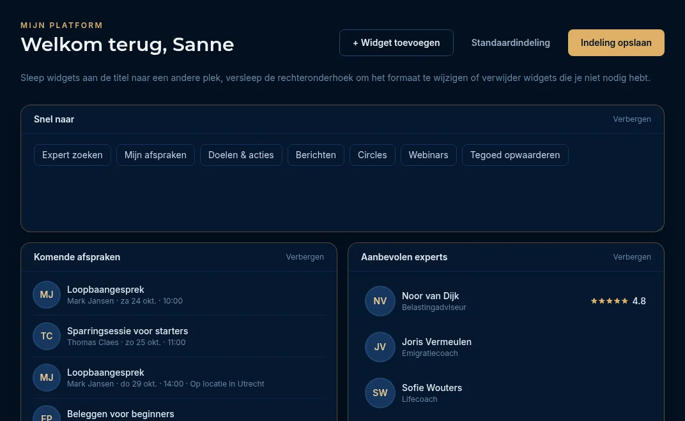
Task: Click the SW avatar of Sofie Wouters
Action: pos(380,393)
